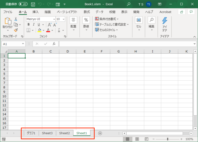Click the cut scissors icon
The width and height of the screenshot is (198, 142).
point(16,19)
